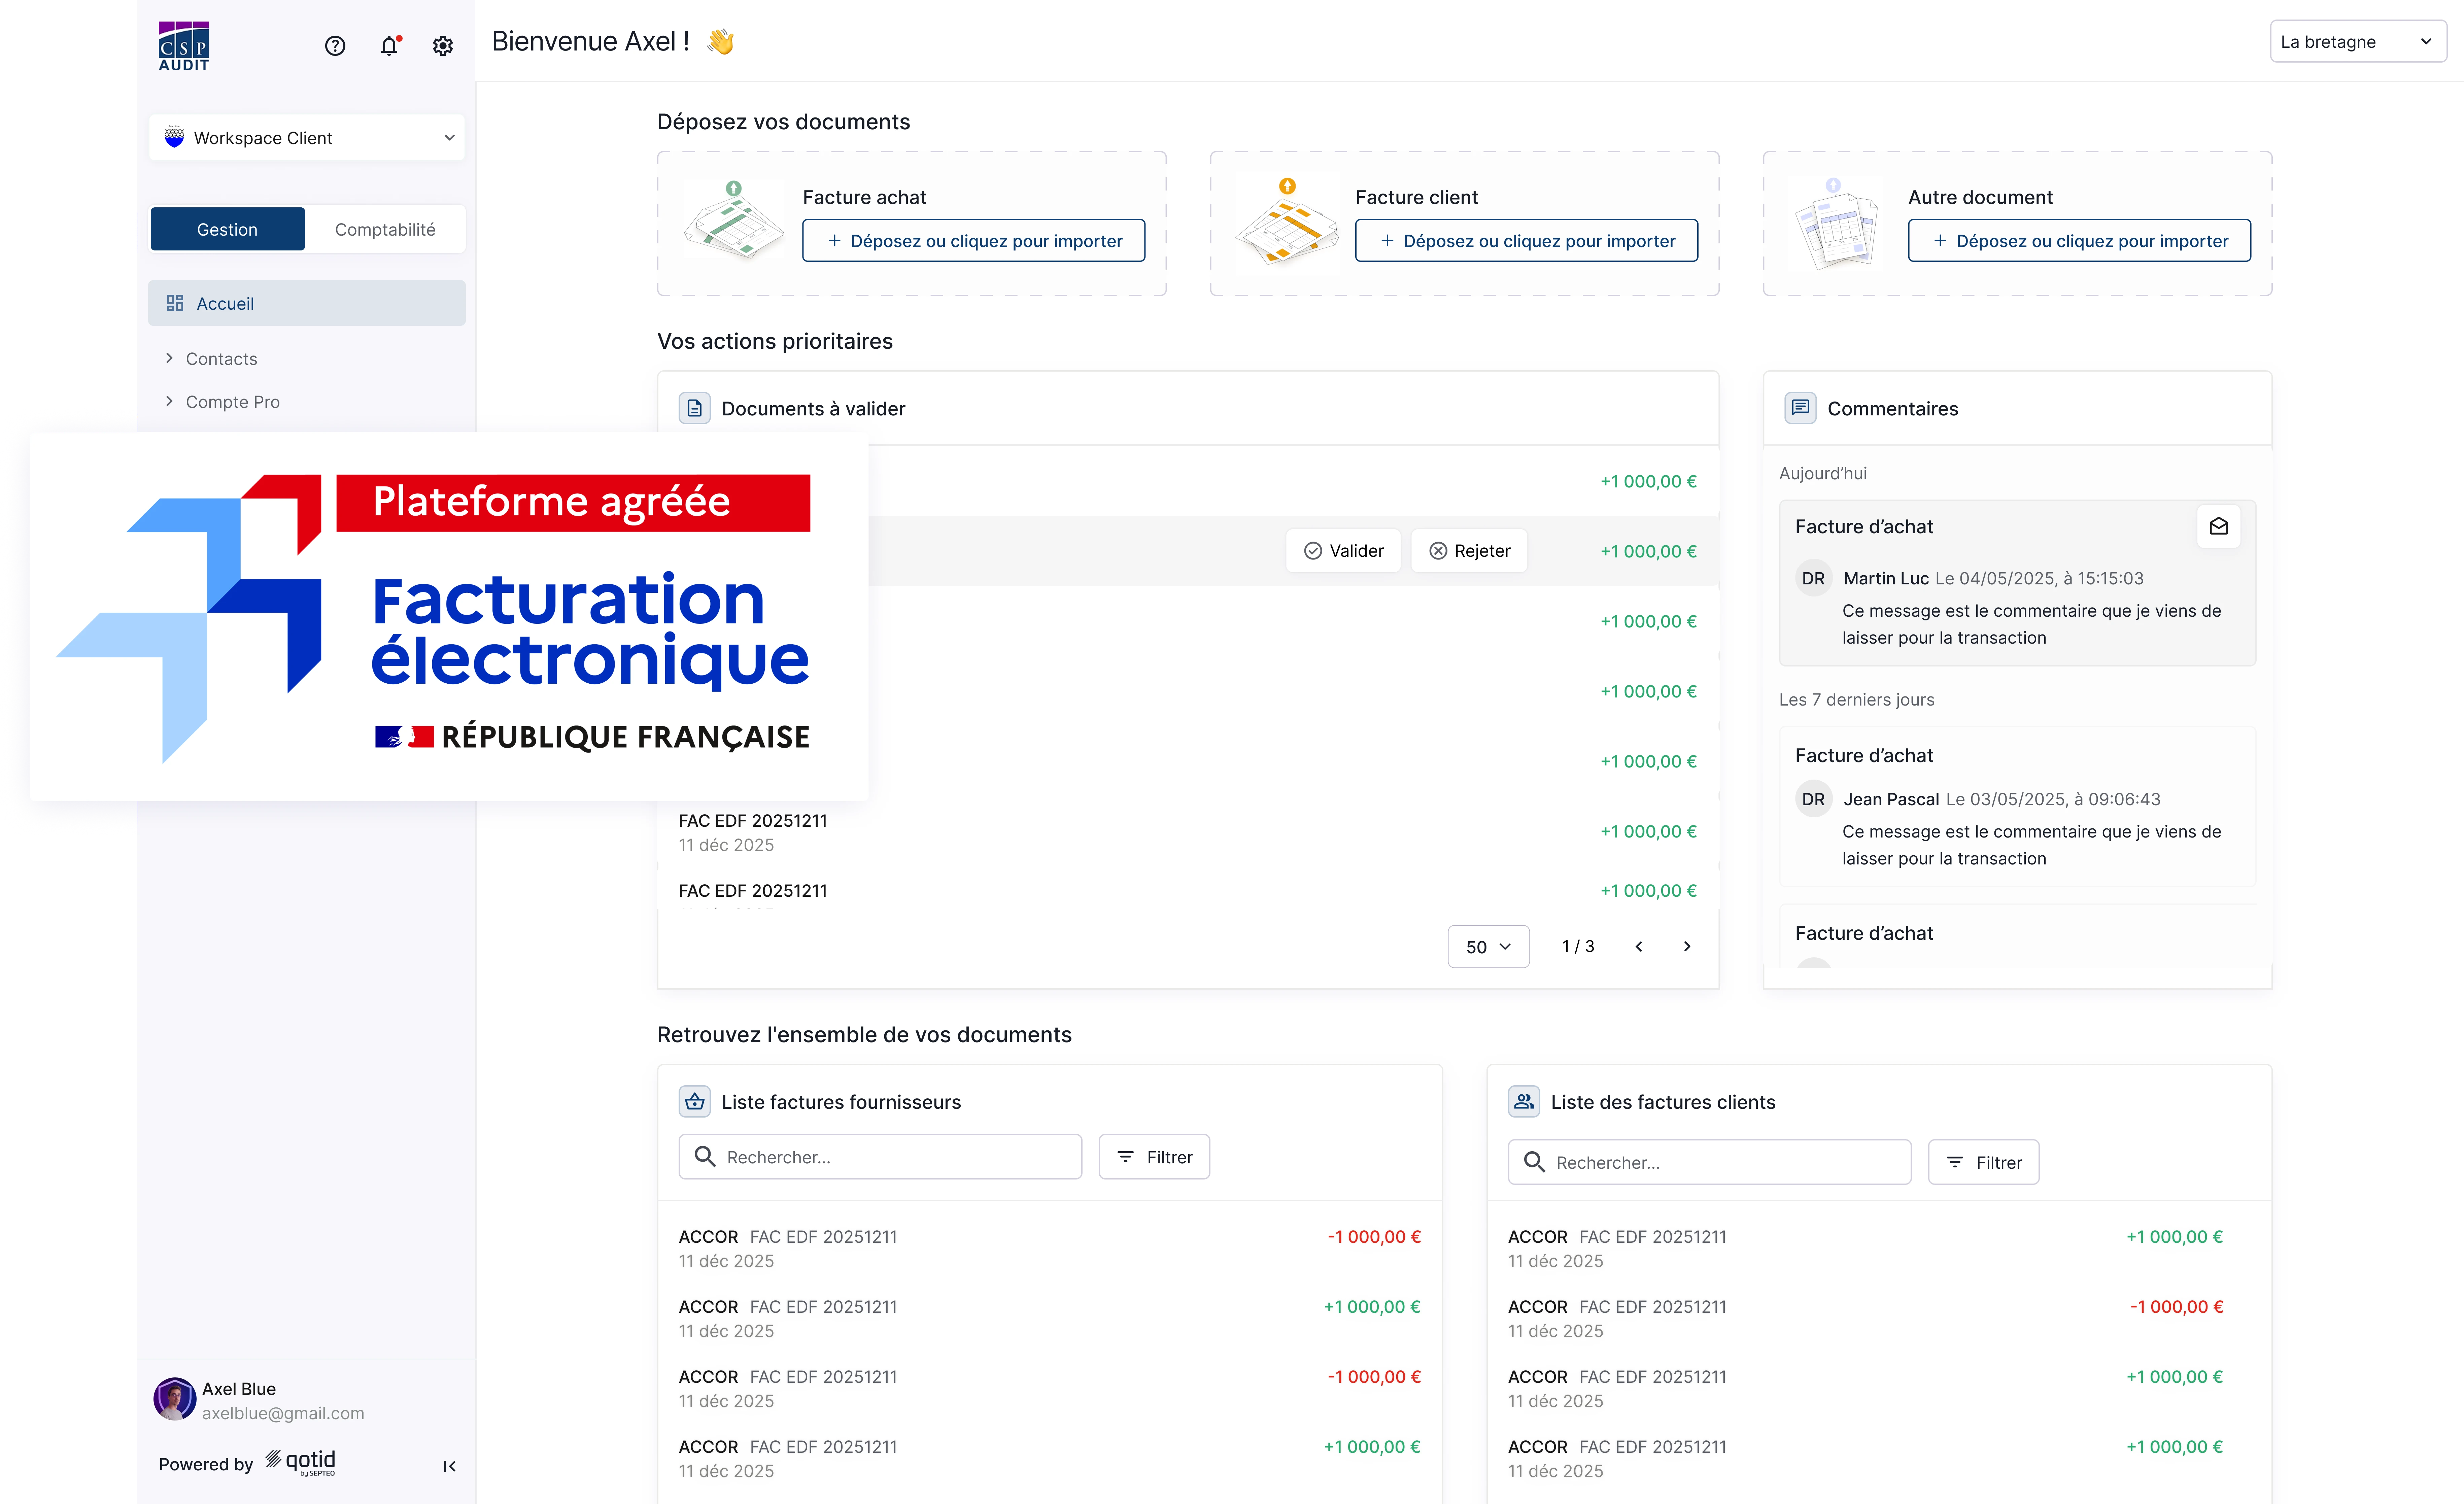Open the notifications bell
Image resolution: width=2464 pixels, height=1504 pixels.
389,46
